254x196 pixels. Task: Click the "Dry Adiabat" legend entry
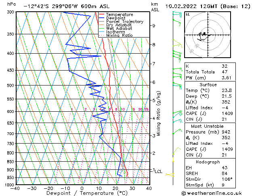(x=119, y=25)
